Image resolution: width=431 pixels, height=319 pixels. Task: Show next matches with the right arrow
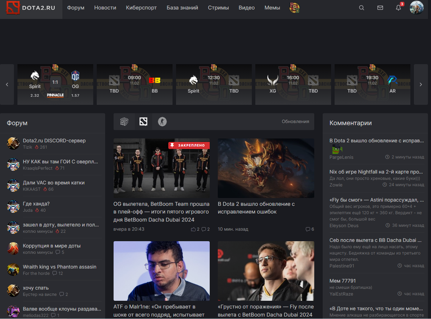pos(421,85)
